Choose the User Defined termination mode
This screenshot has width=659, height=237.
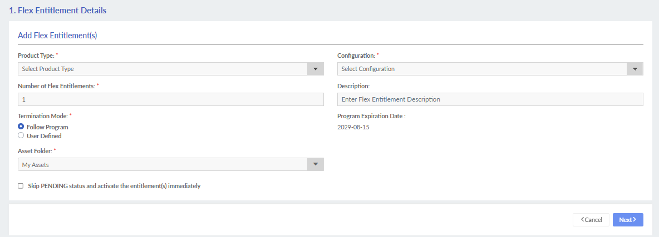coord(21,135)
